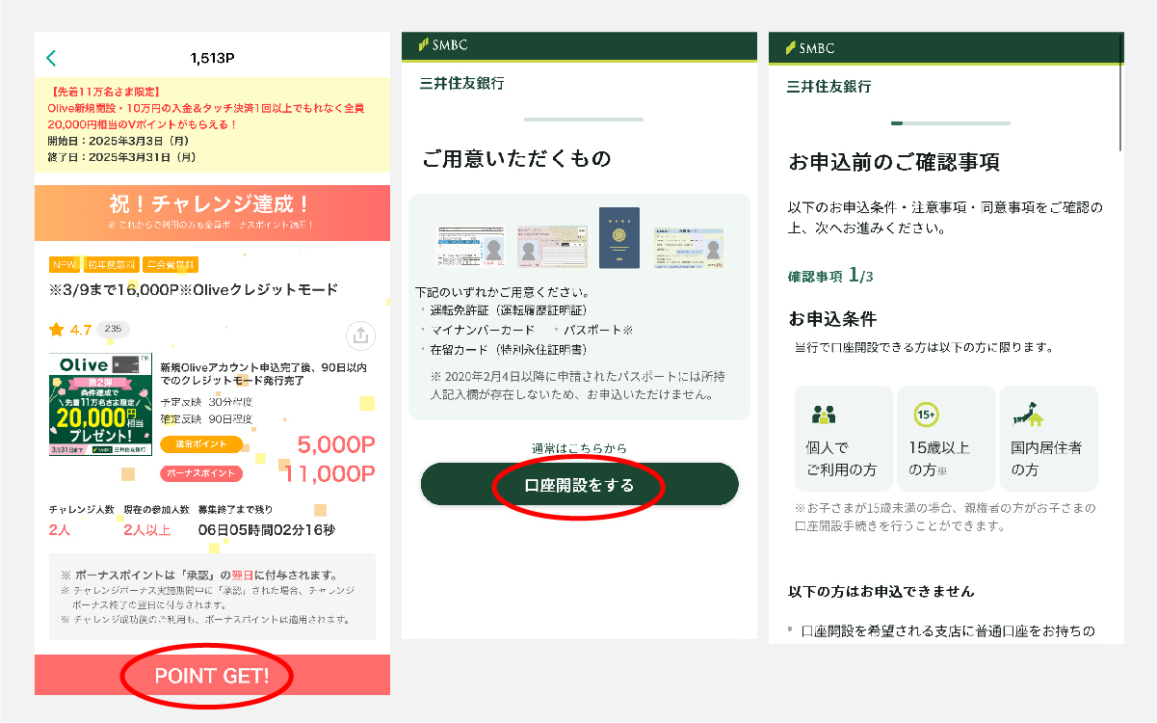1157x723 pixels.
Task: Tap the 15+ age requirement icon
Action: point(925,415)
